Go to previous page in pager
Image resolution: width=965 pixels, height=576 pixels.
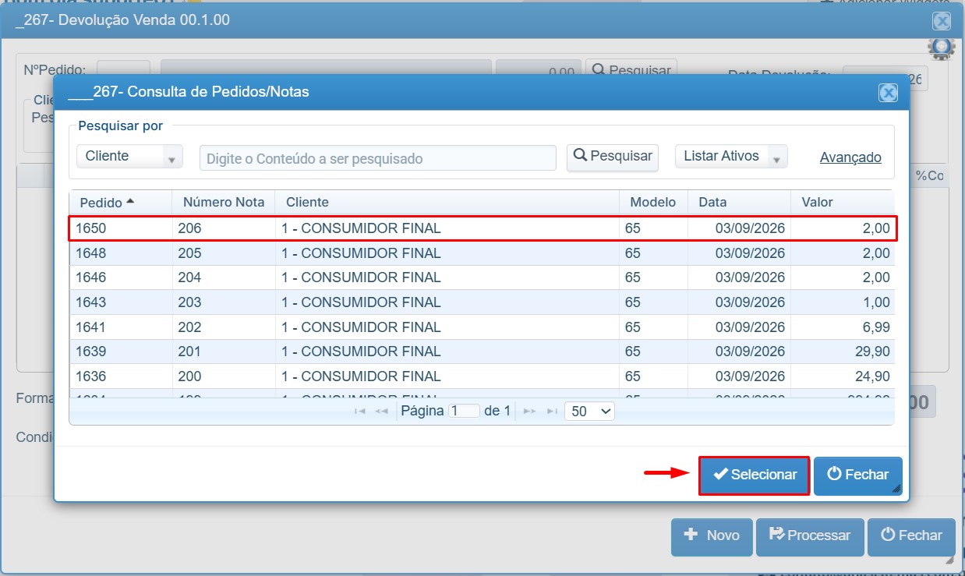click(x=382, y=411)
